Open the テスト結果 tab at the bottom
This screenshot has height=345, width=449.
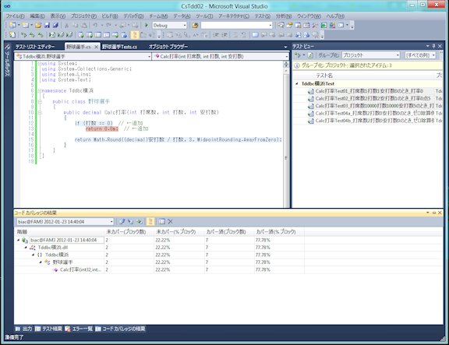pos(49,329)
